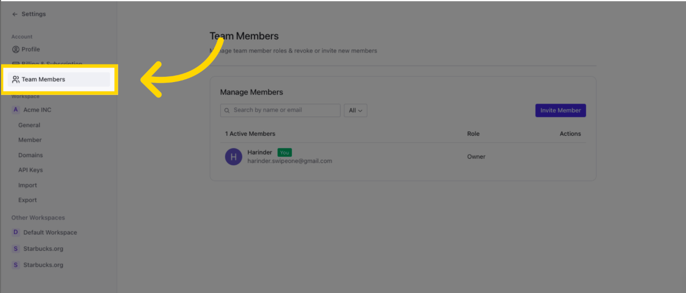Click the Default Workspace D avatar
This screenshot has width=686, height=293.
click(x=16, y=232)
